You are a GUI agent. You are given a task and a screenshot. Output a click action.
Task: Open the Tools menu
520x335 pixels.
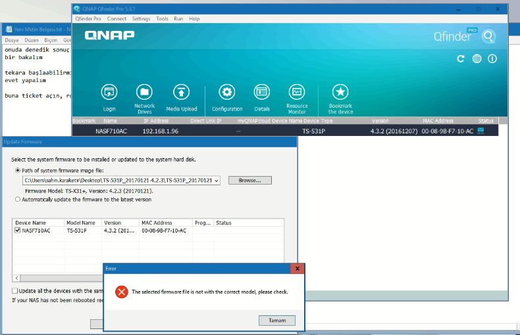coord(162,19)
